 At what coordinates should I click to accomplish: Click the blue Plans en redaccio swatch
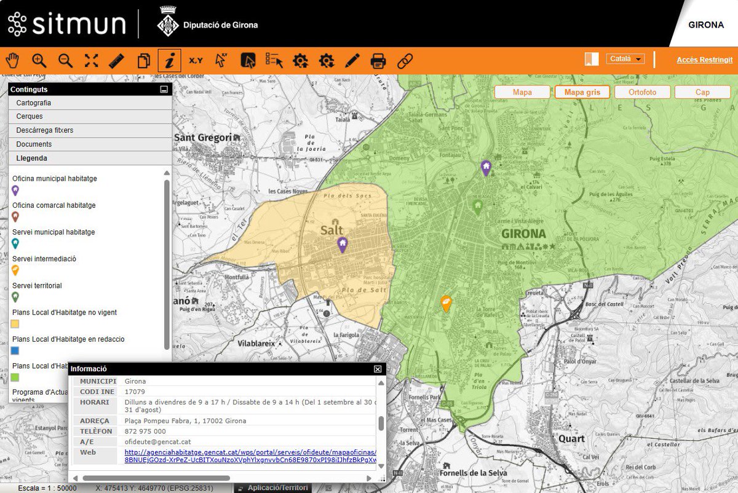pos(15,350)
